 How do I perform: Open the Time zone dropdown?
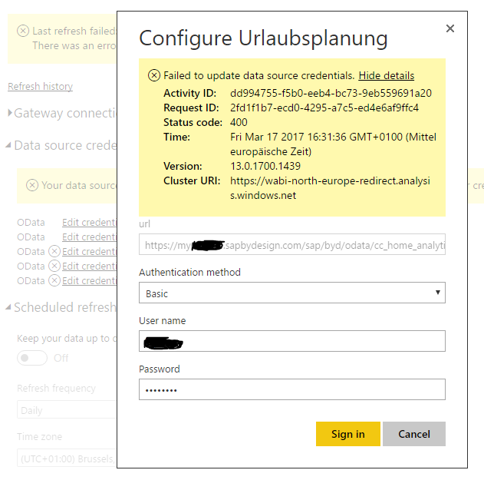(x=67, y=458)
